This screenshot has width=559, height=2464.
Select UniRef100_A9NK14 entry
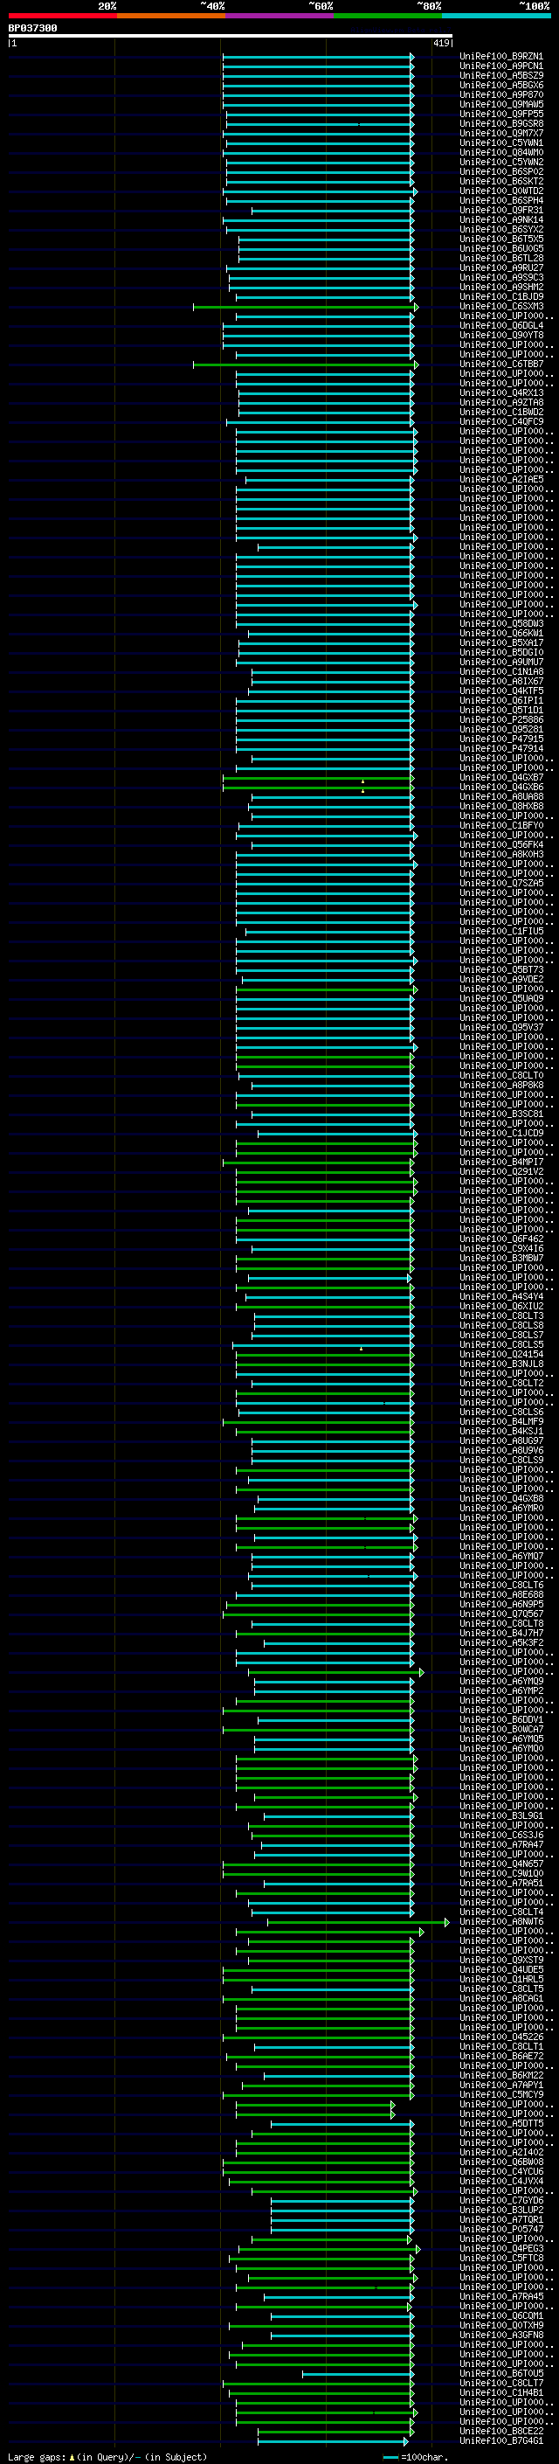pyautogui.click(x=501, y=220)
